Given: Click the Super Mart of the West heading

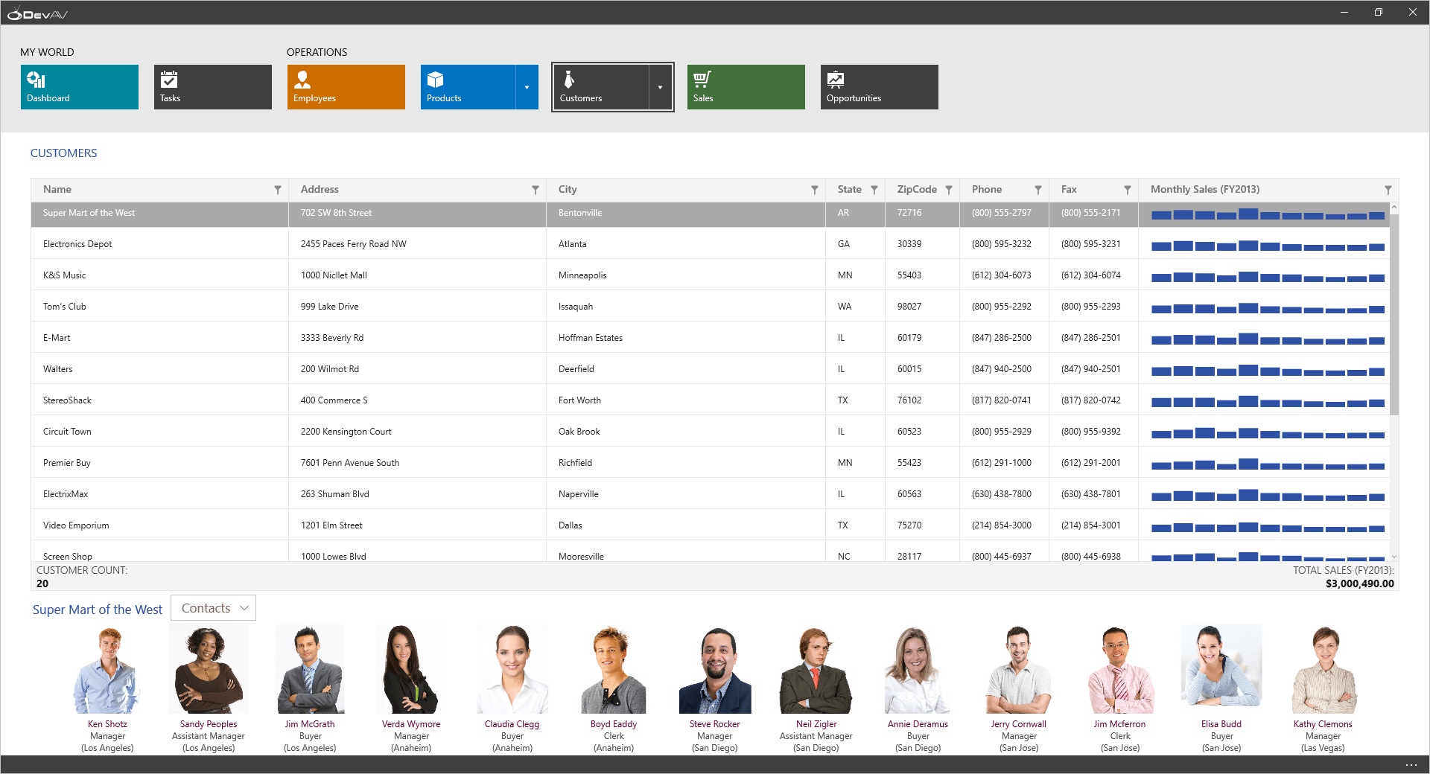Looking at the screenshot, I should point(98,610).
